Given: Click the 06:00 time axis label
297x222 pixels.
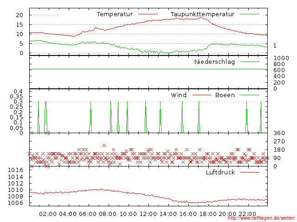Looking at the screenshot, I should click(88, 214).
